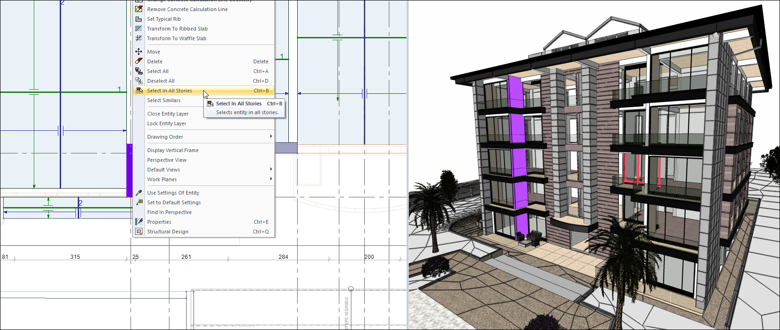Screen dimensions: 780x330
Task: Choose Select Similars from the menu
Action: (164, 100)
